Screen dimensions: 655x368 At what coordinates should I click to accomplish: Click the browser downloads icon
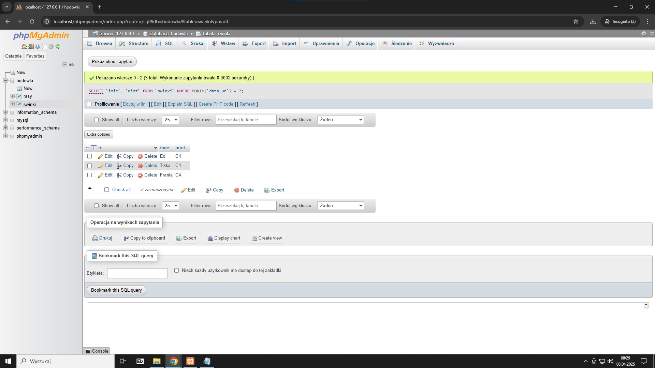(593, 21)
